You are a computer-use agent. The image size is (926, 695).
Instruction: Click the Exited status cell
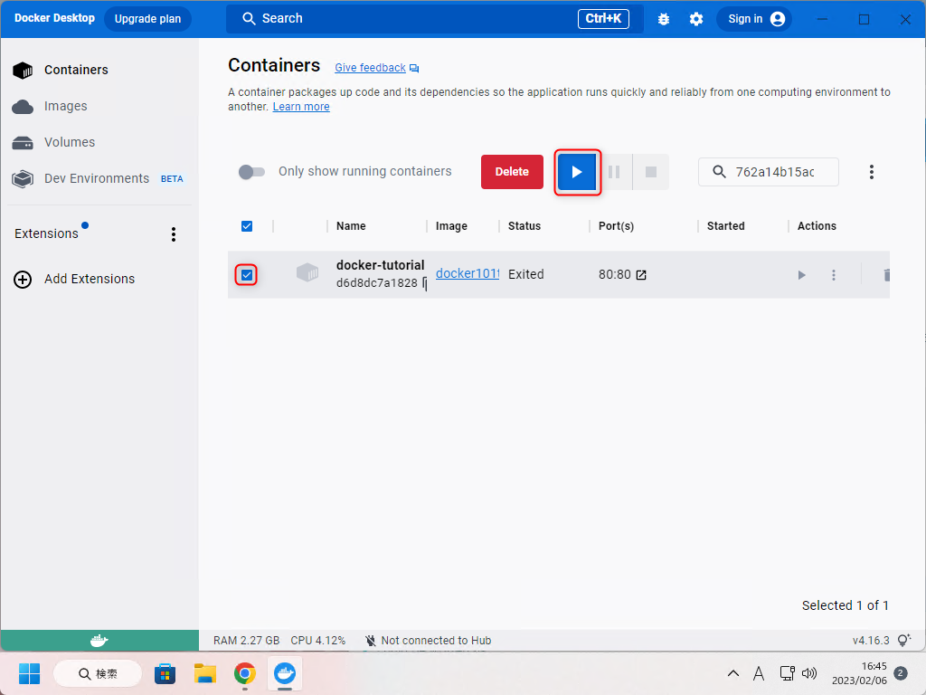(526, 275)
